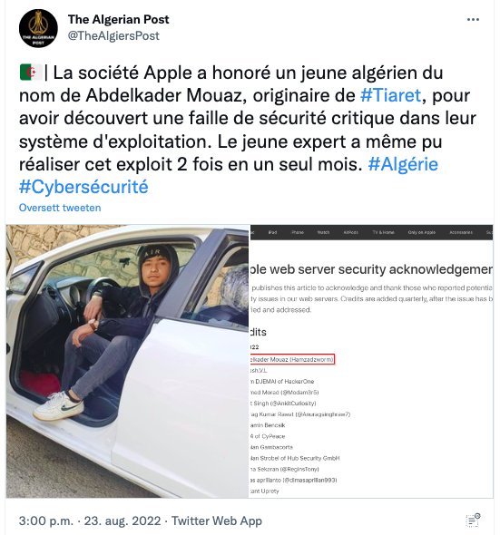Select AirPods in the screenshot's Apple navbar
The height and width of the screenshot is (535, 500).
pos(351,232)
